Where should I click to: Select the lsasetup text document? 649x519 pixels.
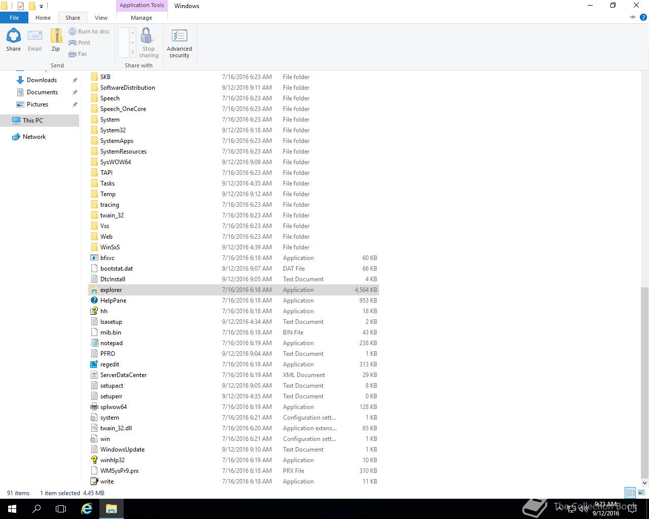click(234, 322)
